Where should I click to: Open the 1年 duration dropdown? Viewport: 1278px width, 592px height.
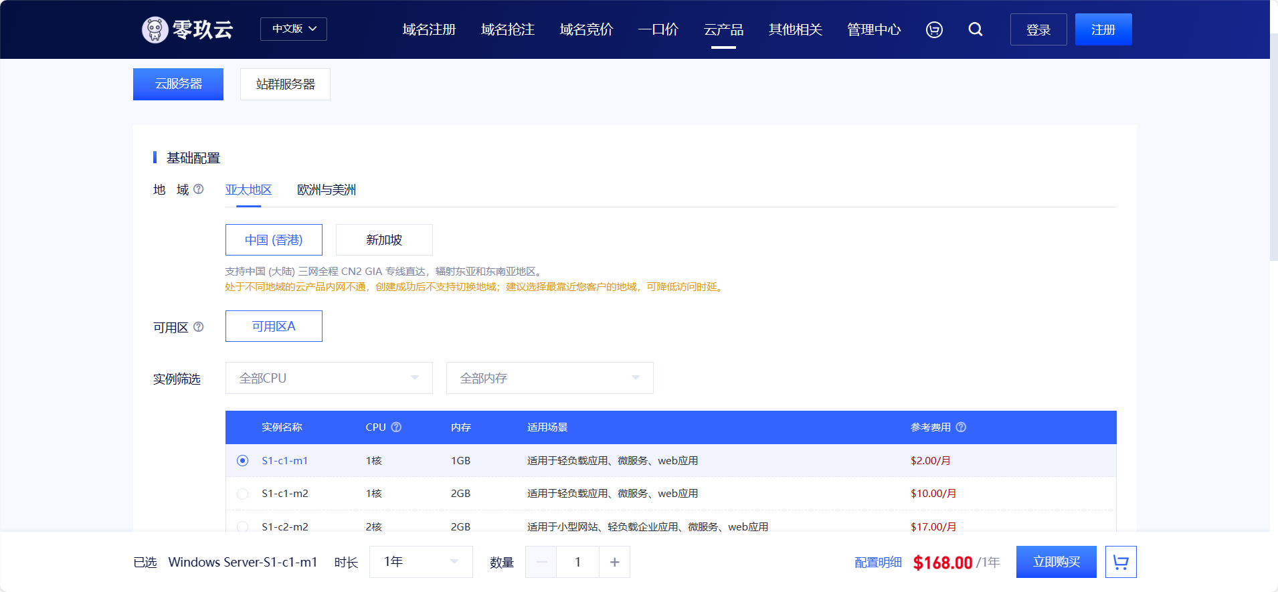[x=421, y=562]
